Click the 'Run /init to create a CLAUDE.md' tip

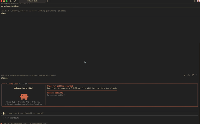pos(82,88)
